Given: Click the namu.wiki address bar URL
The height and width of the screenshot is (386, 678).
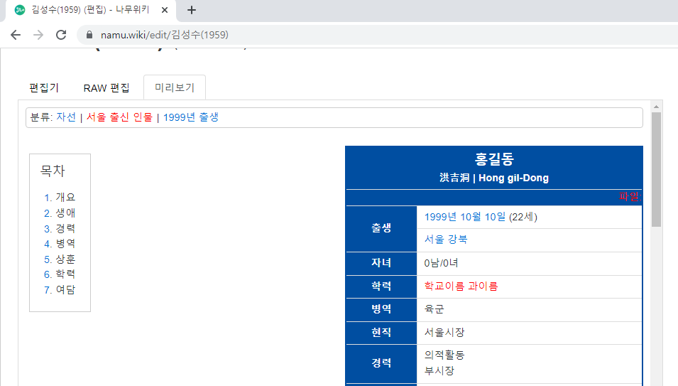Looking at the screenshot, I should pos(164,35).
